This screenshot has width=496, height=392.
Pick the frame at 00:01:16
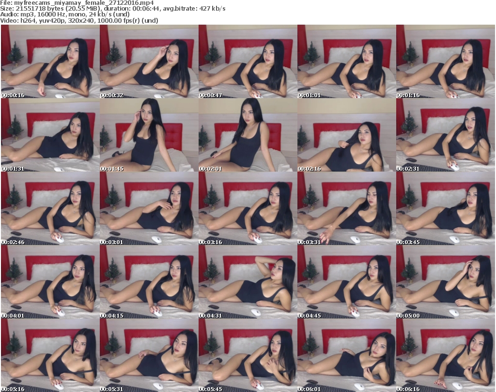pos(445,61)
